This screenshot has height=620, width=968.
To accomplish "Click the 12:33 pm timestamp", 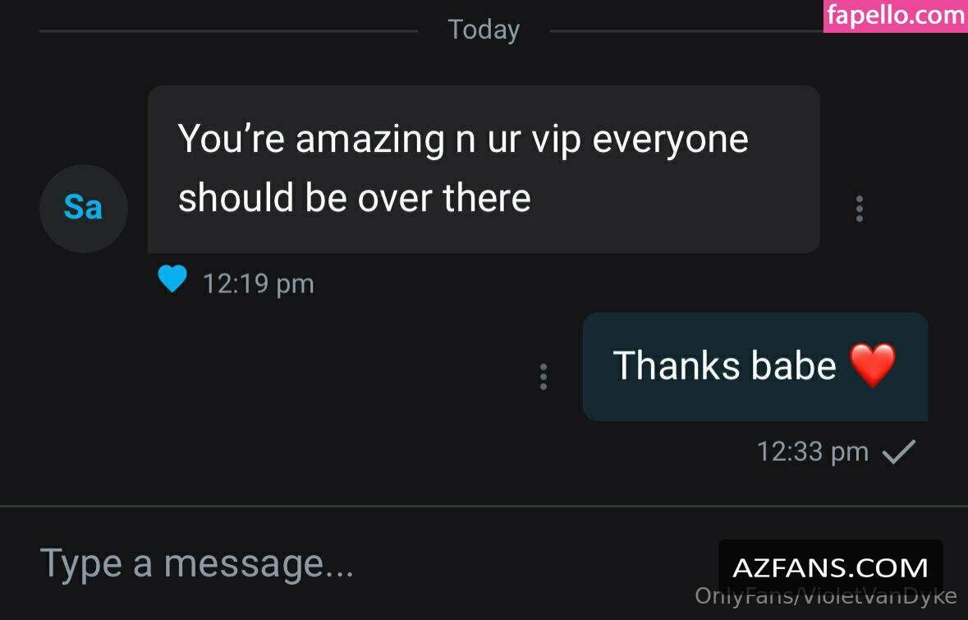I will tap(813, 452).
